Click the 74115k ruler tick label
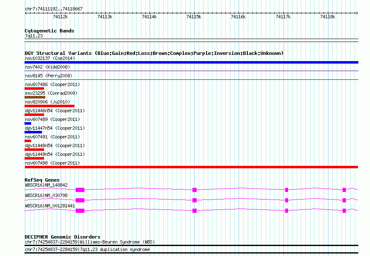Image resolution: width=370 pixels, height=256 pixels. 194,17
